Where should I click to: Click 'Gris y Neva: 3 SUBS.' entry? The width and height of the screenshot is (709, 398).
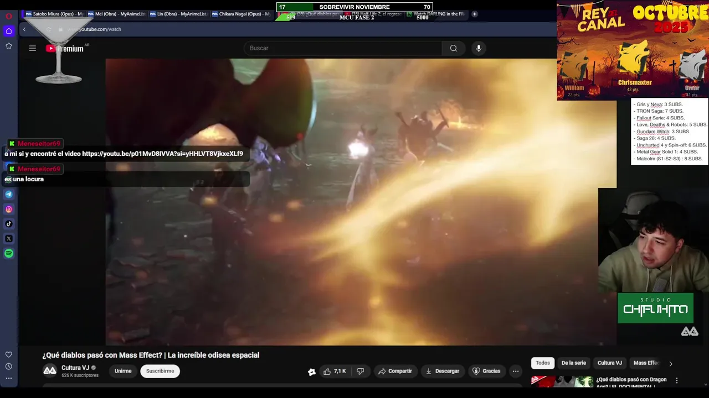tap(659, 104)
